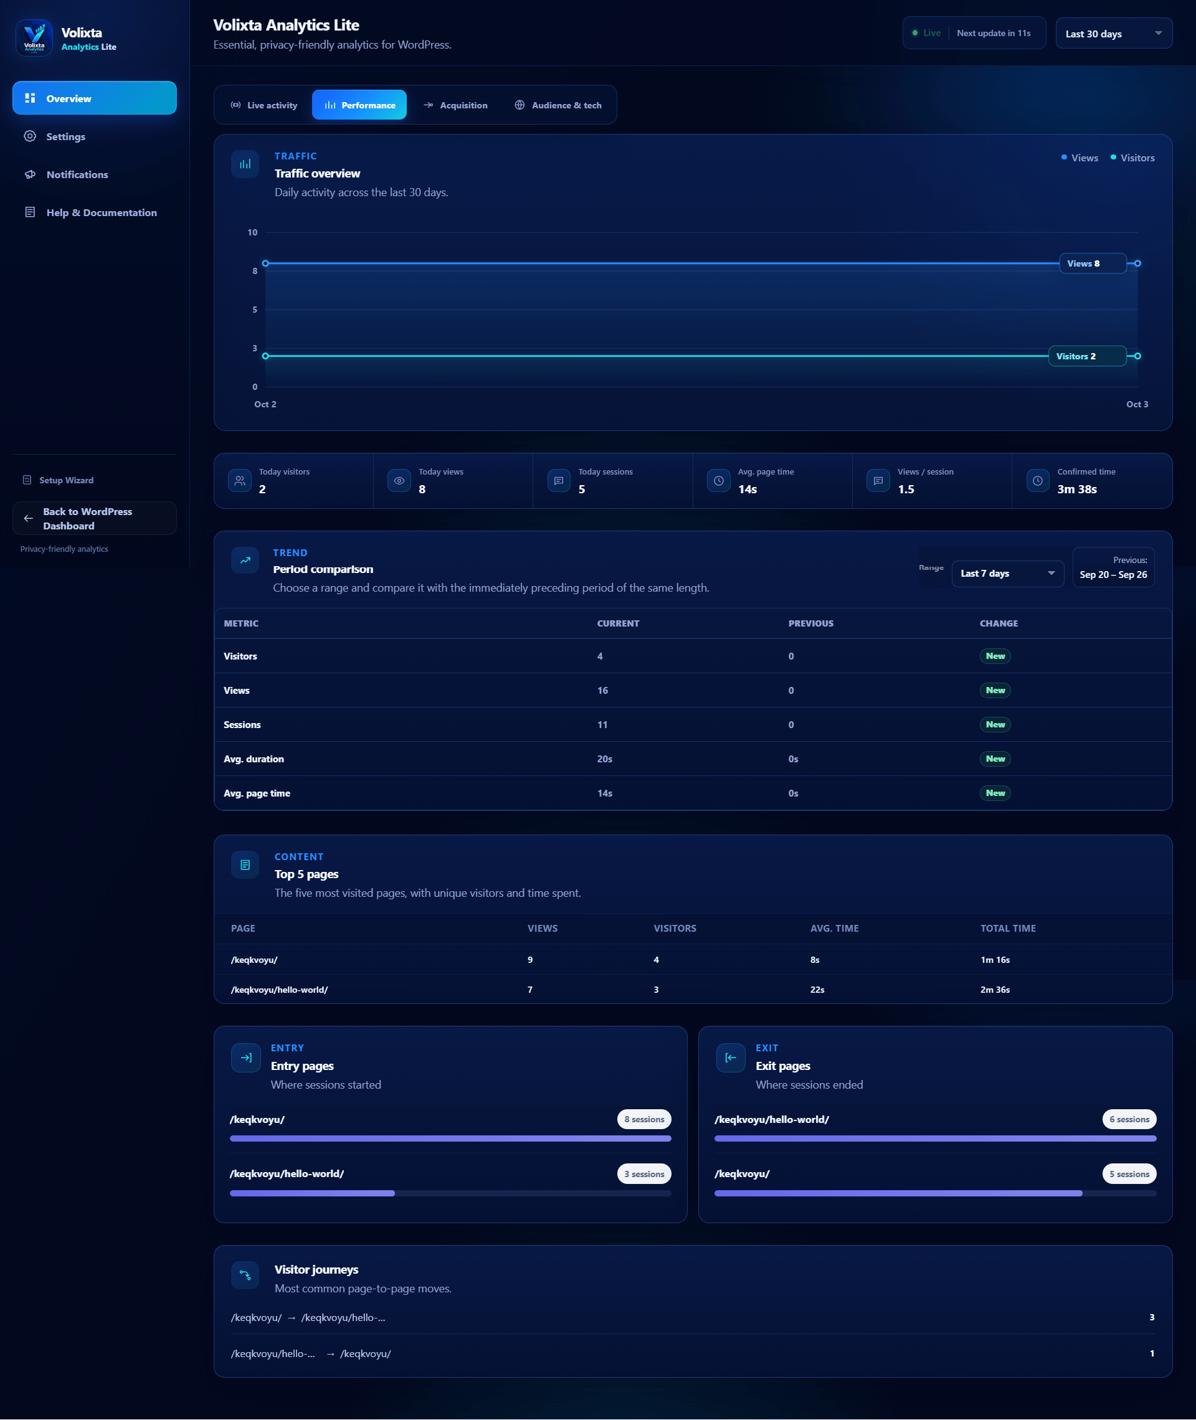Image resolution: width=1196 pixels, height=1420 pixels.
Task: Click Back to WordPress Dashboard button
Action: (94, 519)
